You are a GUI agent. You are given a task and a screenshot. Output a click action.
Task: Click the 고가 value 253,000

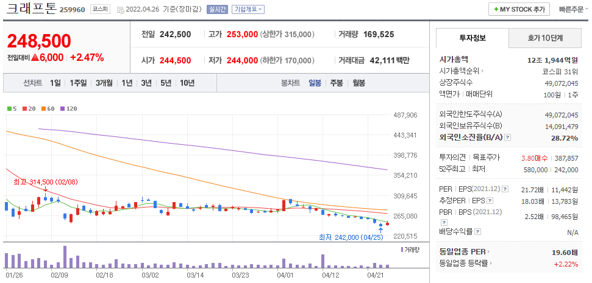(242, 35)
